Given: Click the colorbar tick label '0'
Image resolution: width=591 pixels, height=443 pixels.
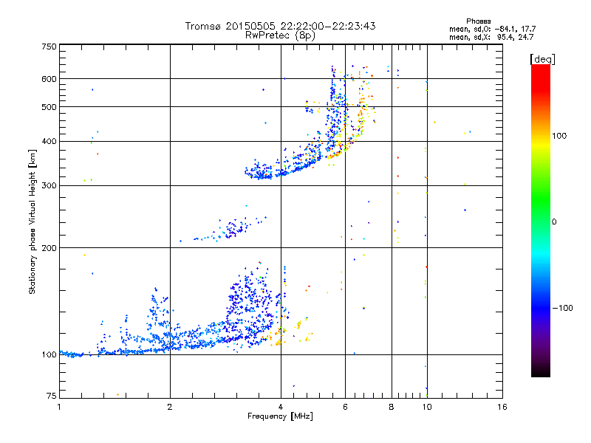Looking at the screenshot, I should 554,221.
